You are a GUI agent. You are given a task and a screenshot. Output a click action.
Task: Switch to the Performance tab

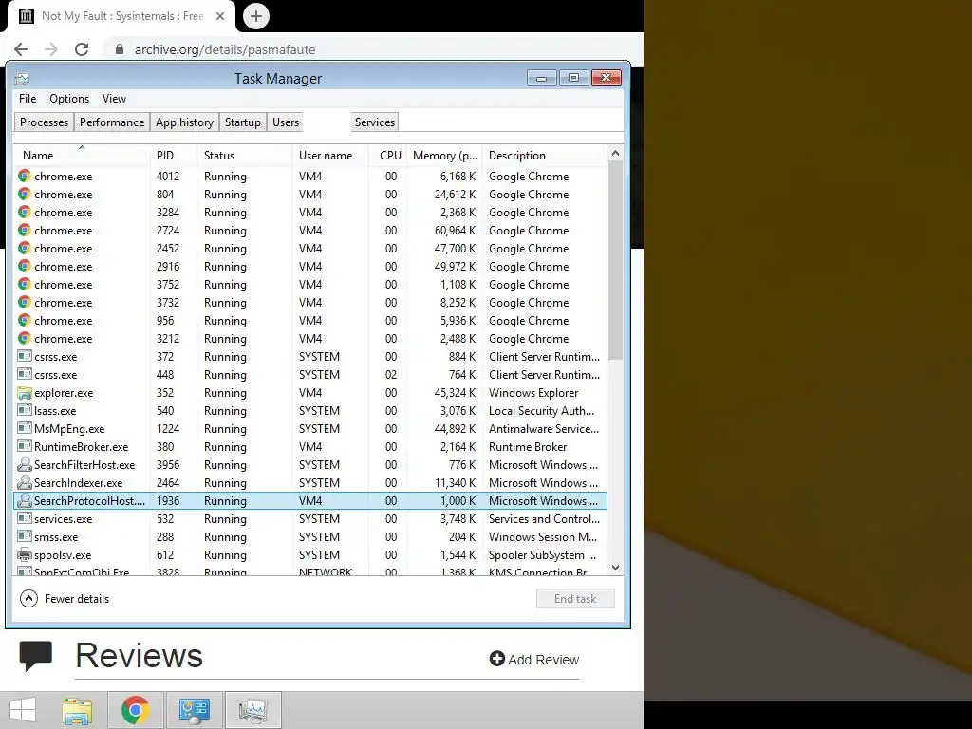[112, 122]
